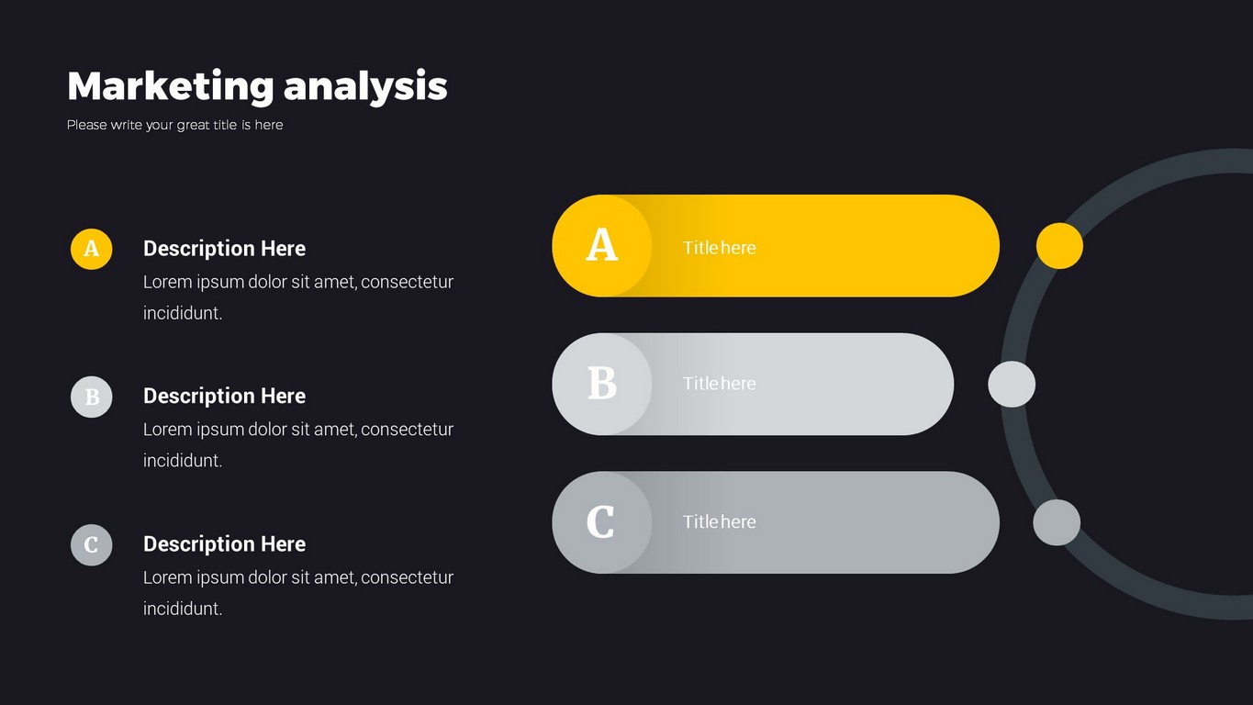This screenshot has width=1253, height=705.
Task: Click the light gray B bullet icon
Action: [x=92, y=397]
